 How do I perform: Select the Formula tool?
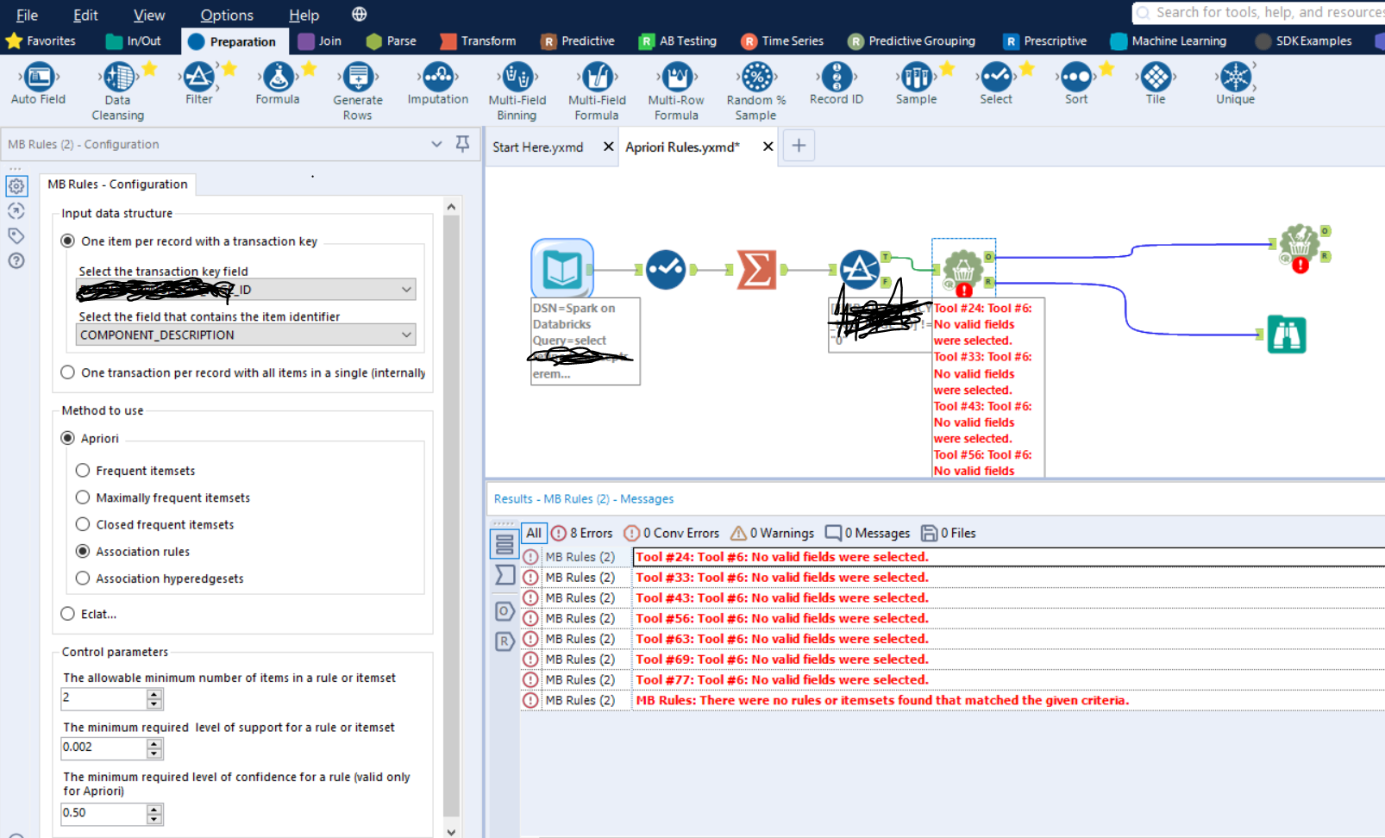click(x=277, y=83)
